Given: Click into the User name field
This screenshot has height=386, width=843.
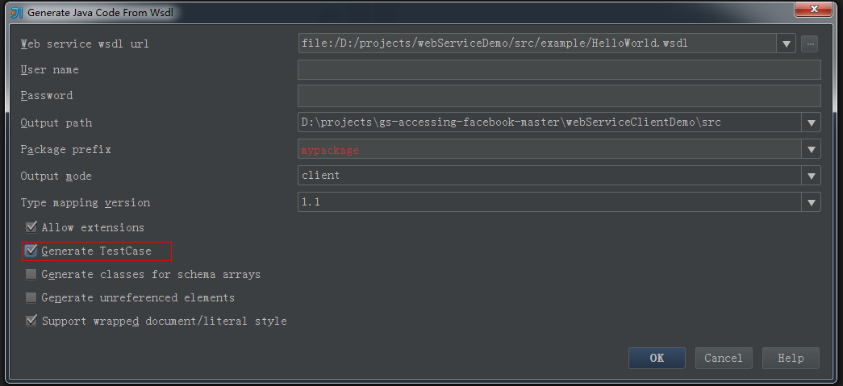Looking at the screenshot, I should click(x=558, y=70).
